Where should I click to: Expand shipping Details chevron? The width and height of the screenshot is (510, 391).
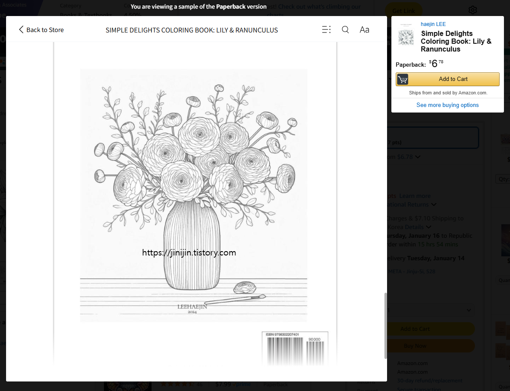(428, 227)
